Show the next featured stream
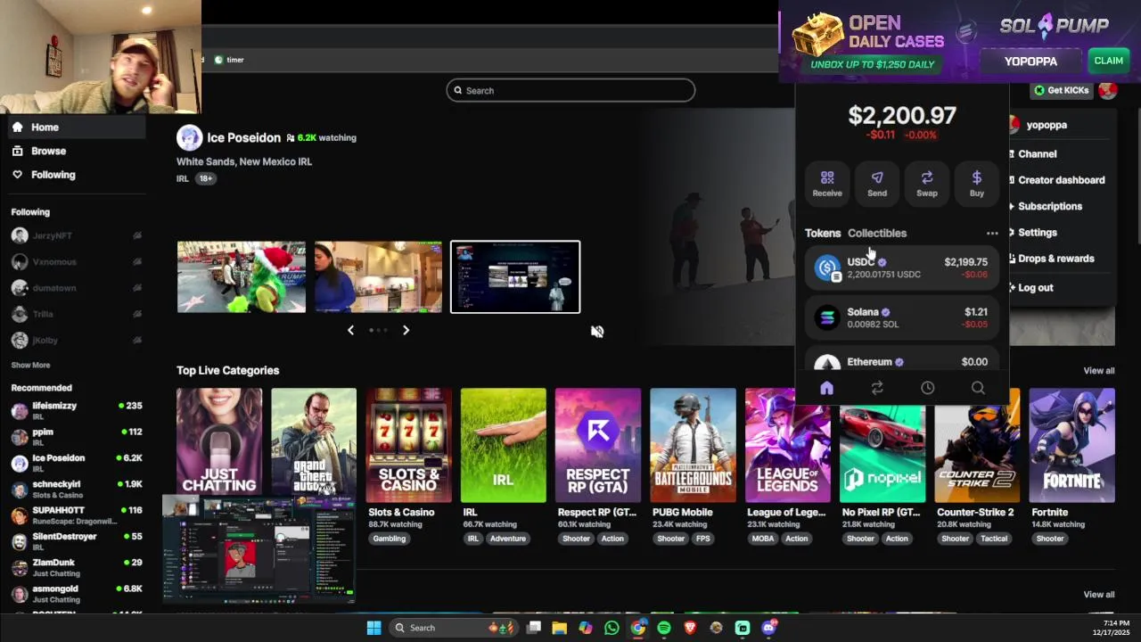The width and height of the screenshot is (1141, 642). (406, 330)
